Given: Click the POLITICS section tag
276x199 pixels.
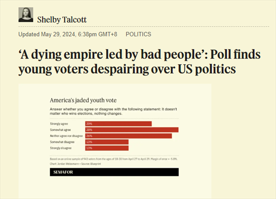Looking at the screenshot, I should click(138, 34).
